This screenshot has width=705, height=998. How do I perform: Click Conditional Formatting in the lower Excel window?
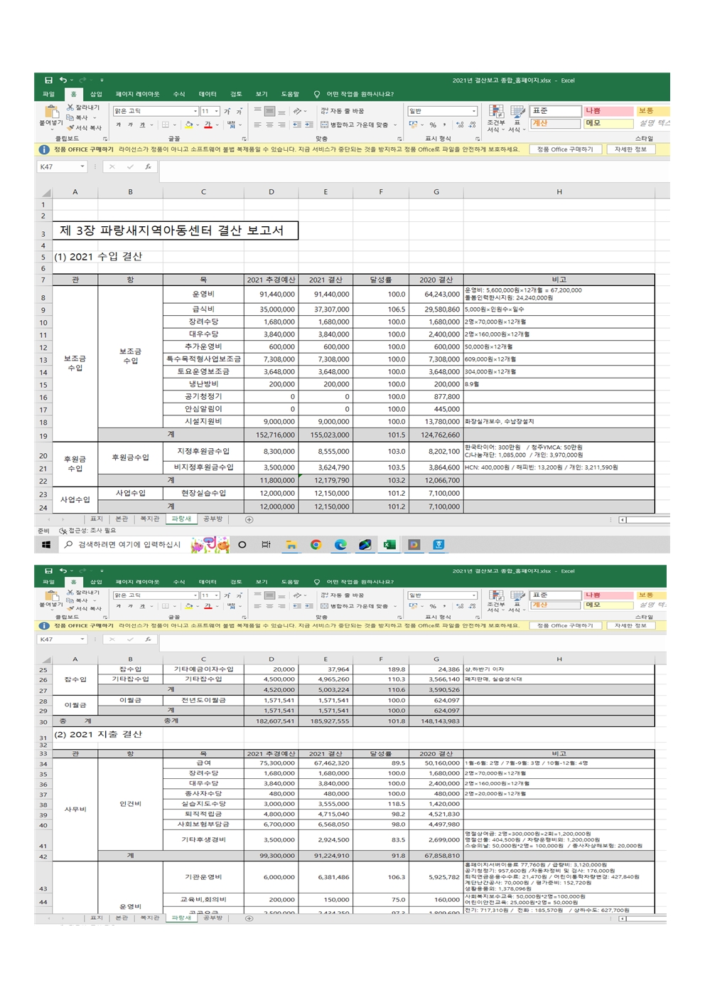coord(496,602)
